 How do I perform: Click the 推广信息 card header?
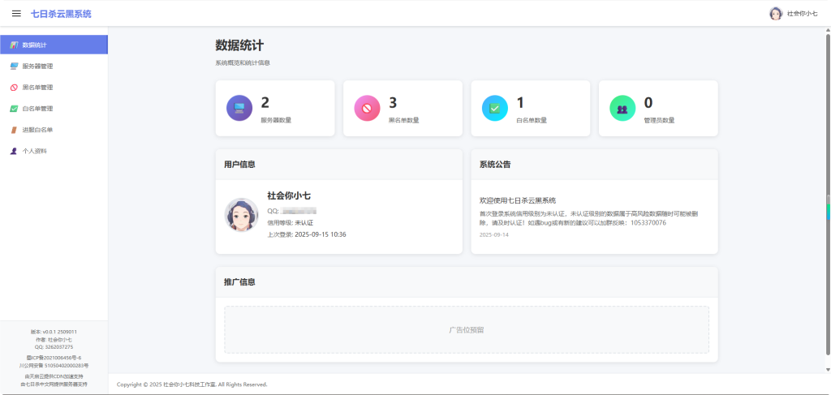pos(467,282)
